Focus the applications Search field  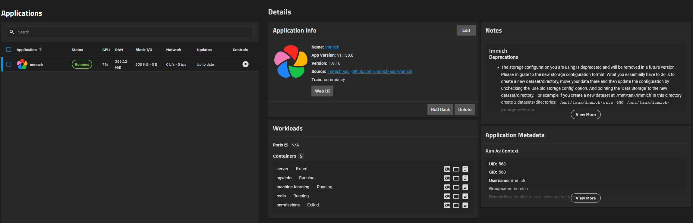coord(130,32)
